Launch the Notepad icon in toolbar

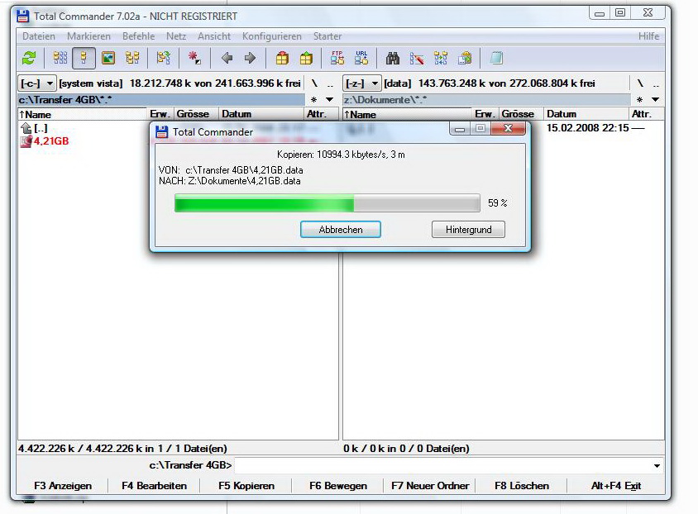(496, 58)
